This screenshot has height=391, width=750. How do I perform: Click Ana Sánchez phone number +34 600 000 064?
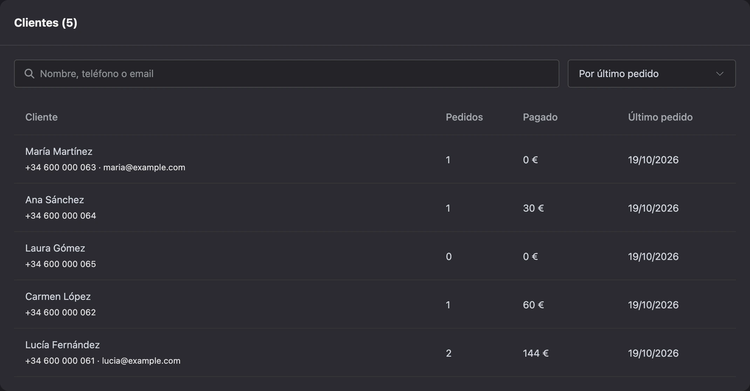point(61,216)
